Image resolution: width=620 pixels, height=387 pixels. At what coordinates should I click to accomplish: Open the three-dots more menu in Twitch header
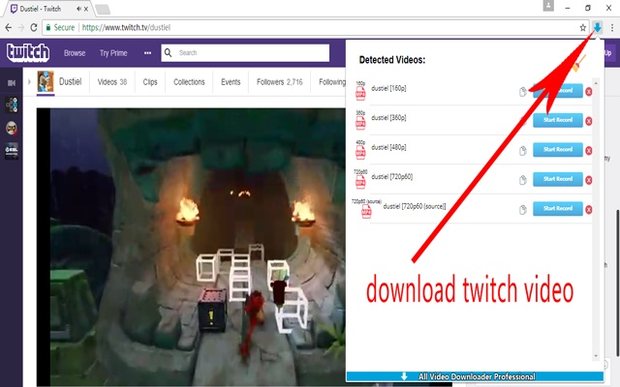point(147,53)
